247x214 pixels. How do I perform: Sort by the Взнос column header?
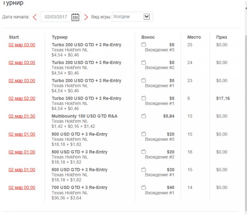click(x=148, y=37)
